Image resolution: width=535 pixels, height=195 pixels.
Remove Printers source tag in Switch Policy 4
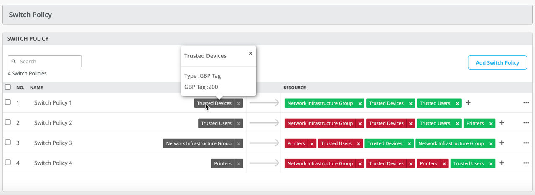tap(239, 164)
